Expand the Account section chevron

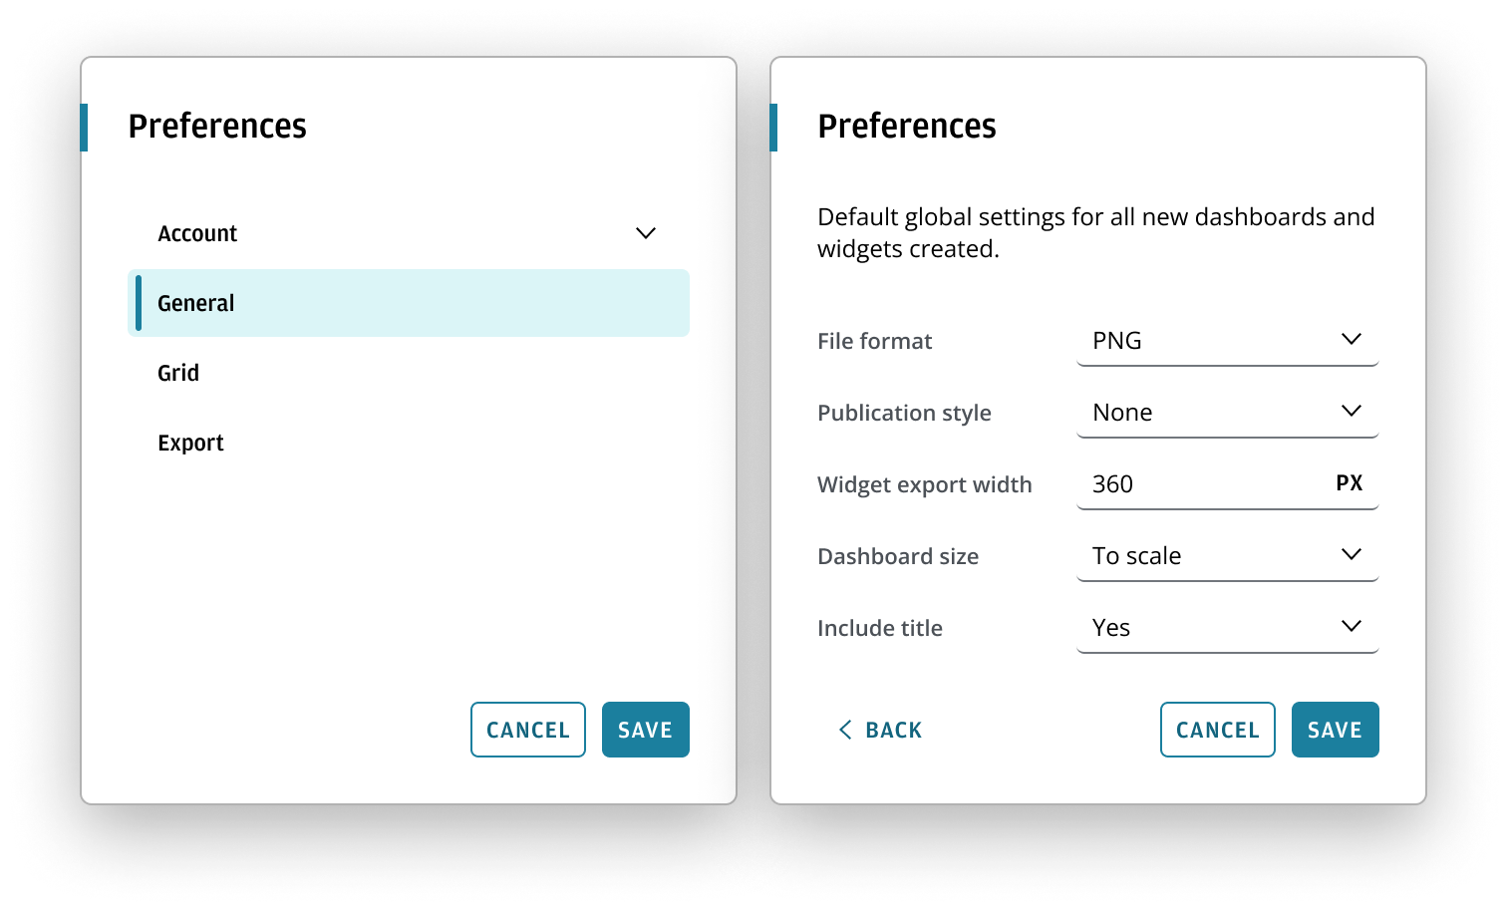(x=646, y=233)
